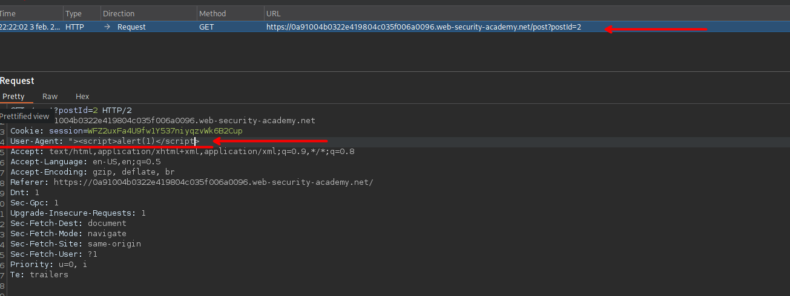Switch to the Pretty tab

tap(13, 97)
